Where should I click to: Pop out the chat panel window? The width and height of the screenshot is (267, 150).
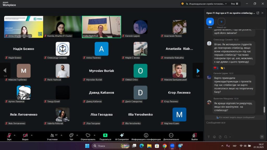click(258, 13)
